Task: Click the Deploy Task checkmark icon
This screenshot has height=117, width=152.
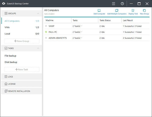Action: click(133, 10)
